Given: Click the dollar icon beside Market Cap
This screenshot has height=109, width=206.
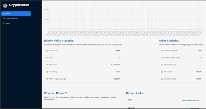Looking at the screenshot, I should 47,72.
